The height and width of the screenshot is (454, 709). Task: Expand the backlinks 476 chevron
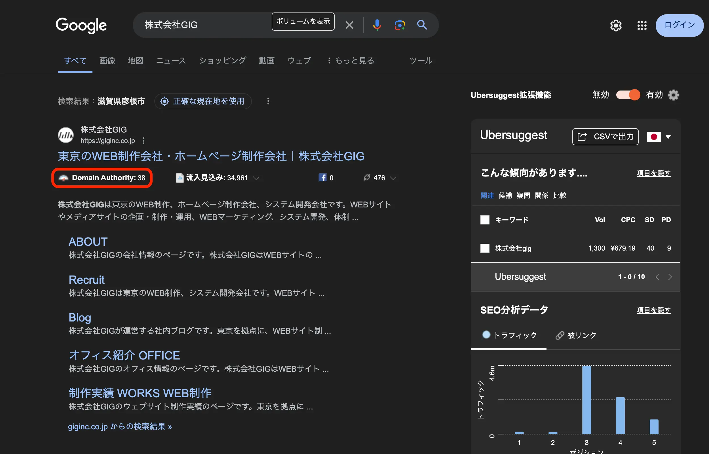tap(393, 178)
